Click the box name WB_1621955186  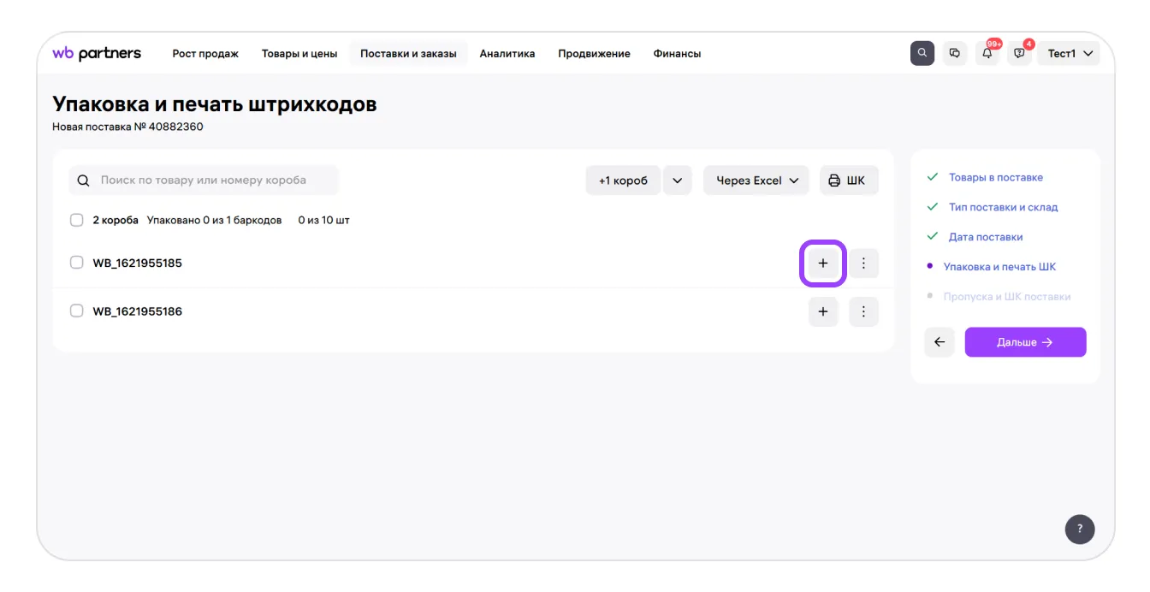137,311
